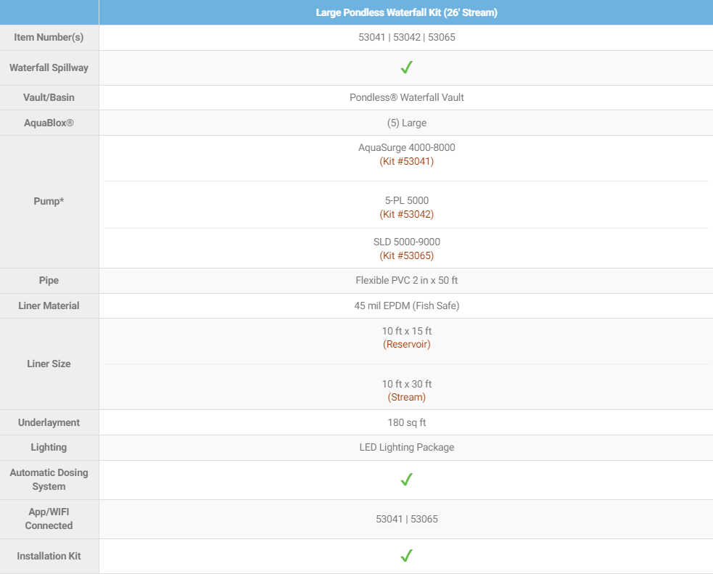
Task: Click the orange (Stream) liner label
Action: click(x=406, y=397)
